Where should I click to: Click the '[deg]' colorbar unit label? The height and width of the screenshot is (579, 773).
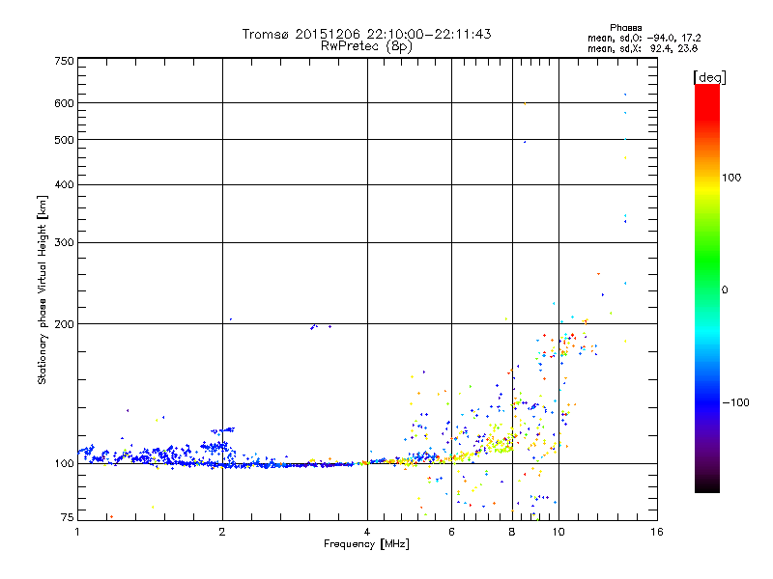tap(709, 77)
